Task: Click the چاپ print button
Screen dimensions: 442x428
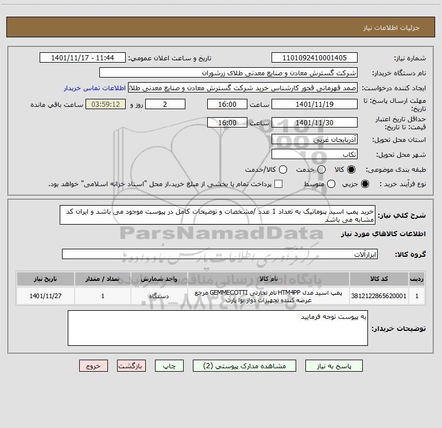Action: click(169, 366)
